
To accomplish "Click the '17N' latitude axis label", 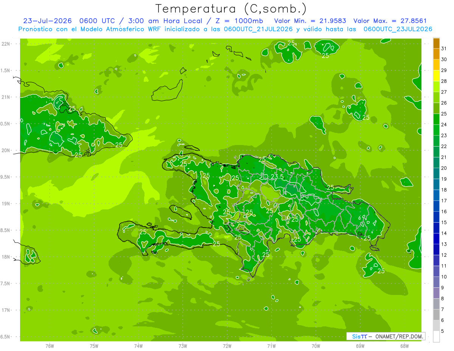I will tap(6, 310).
